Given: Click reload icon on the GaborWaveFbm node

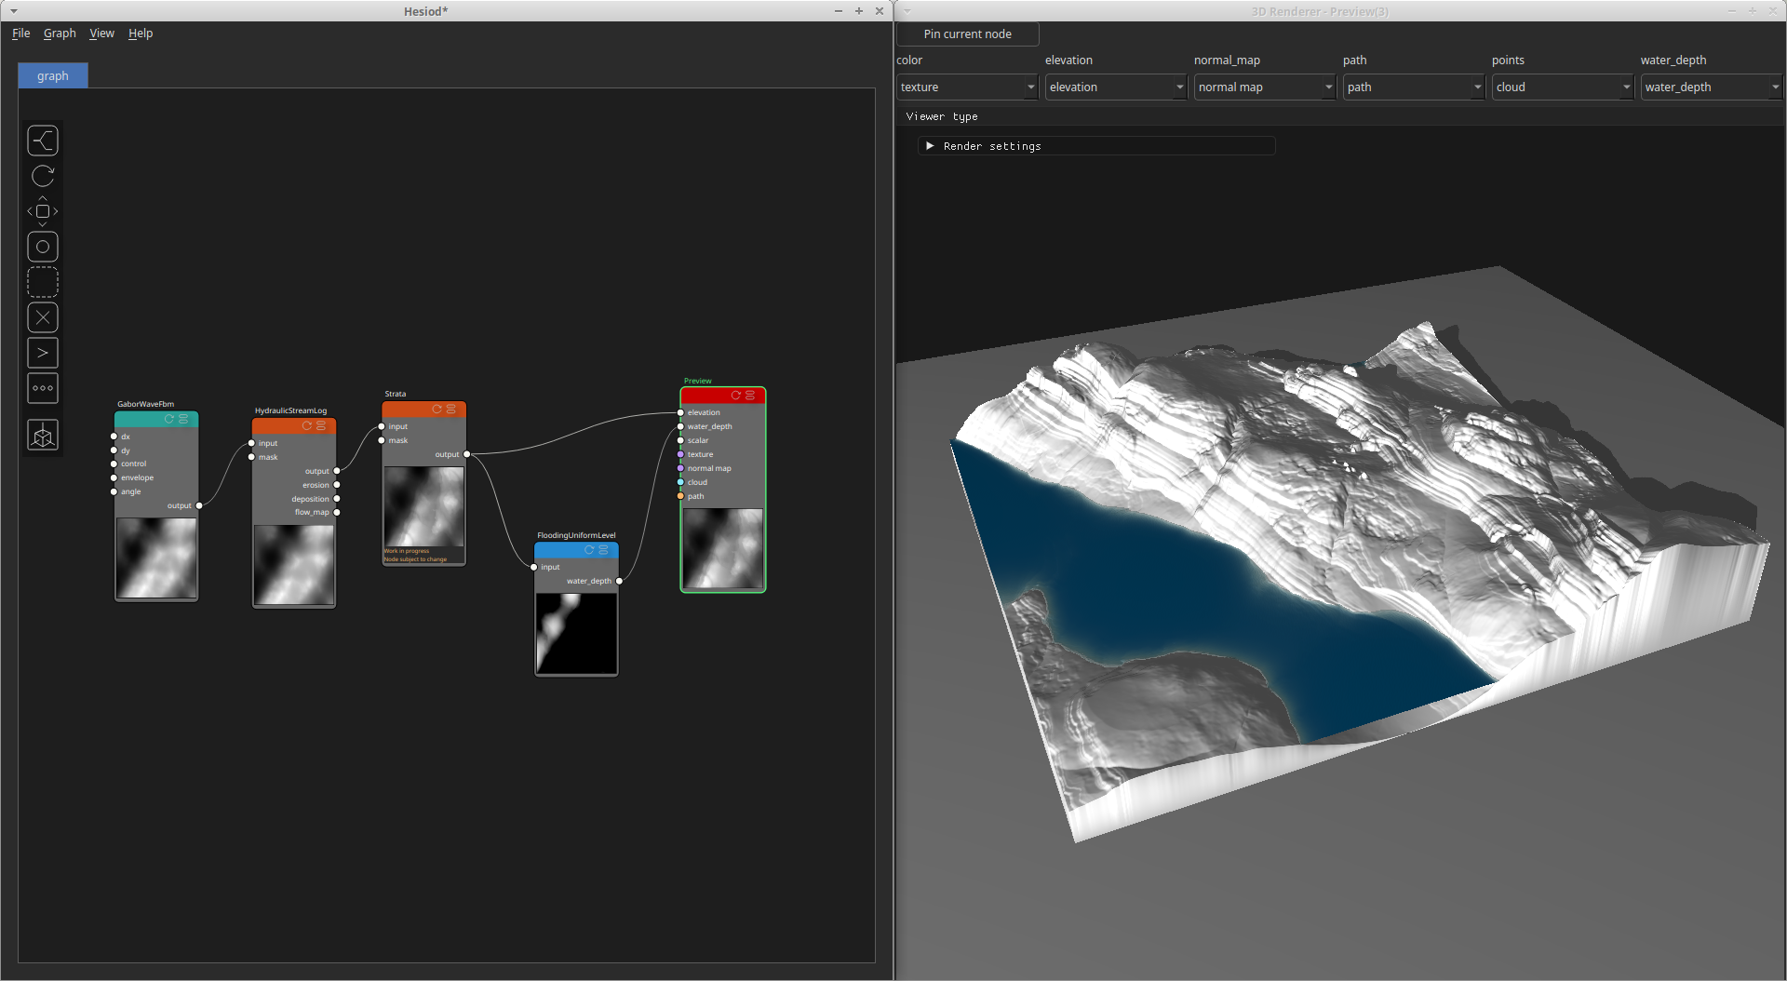Looking at the screenshot, I should tap(169, 419).
